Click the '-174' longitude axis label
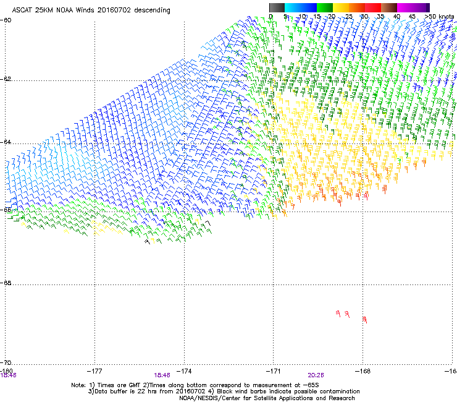The width and height of the screenshot is (457, 402). [x=184, y=371]
